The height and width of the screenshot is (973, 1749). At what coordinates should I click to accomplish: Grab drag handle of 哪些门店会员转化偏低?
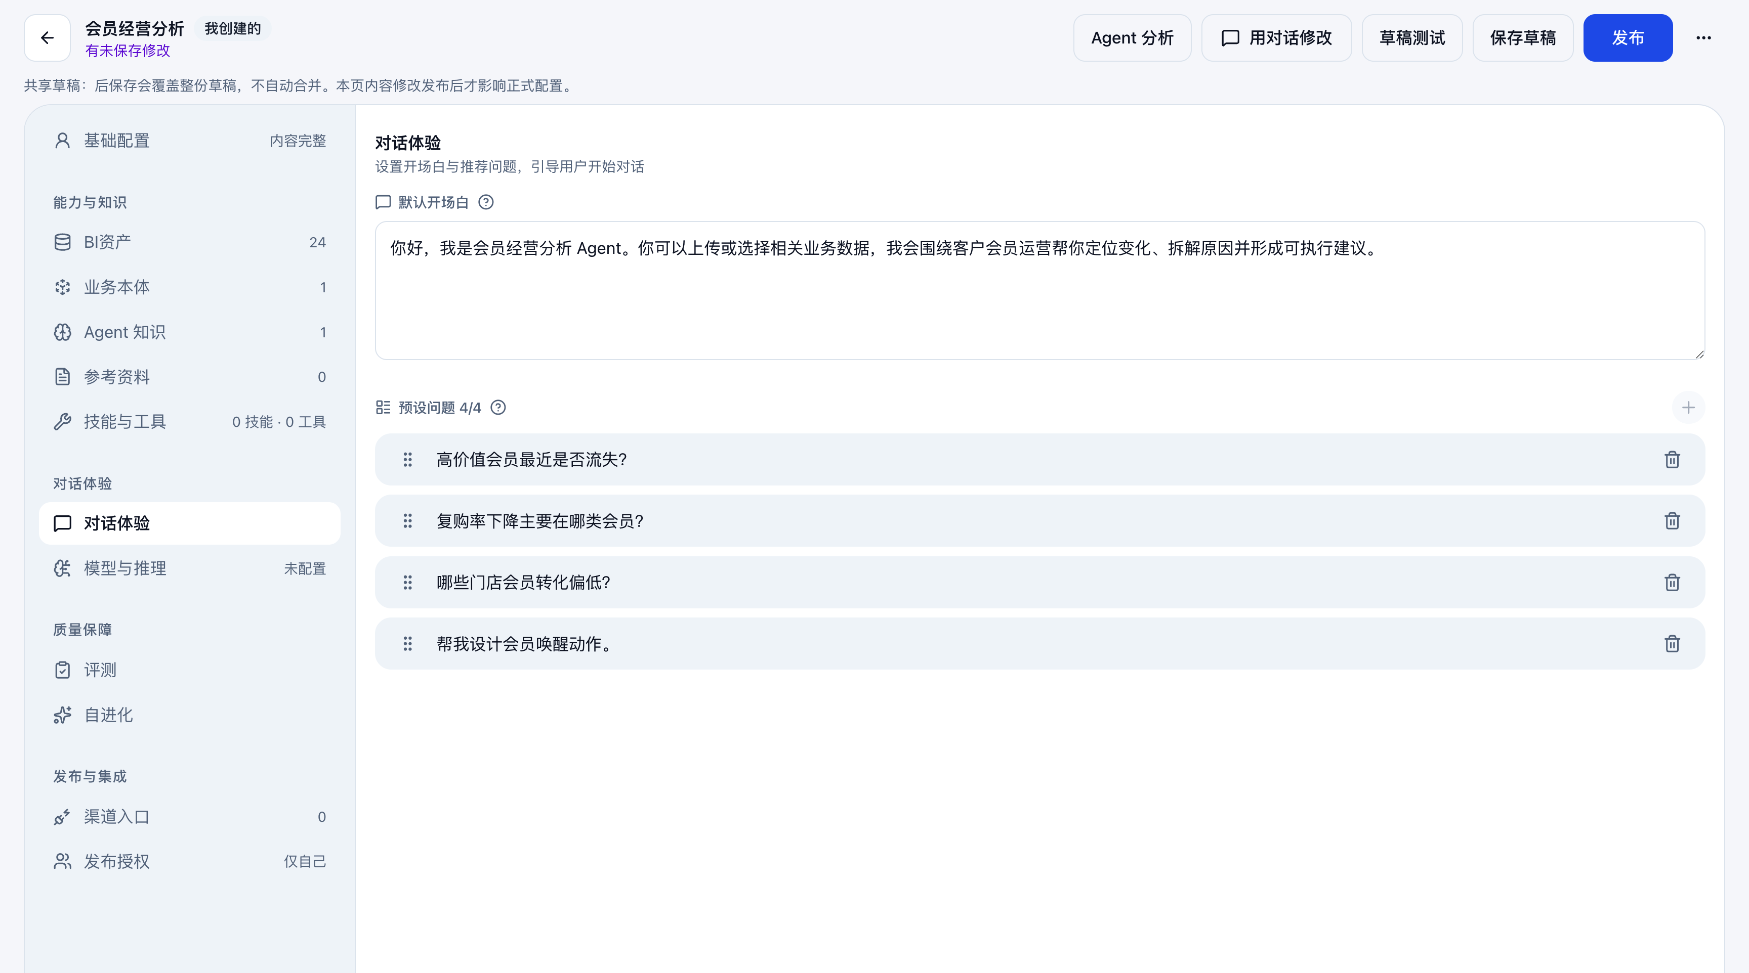click(x=407, y=583)
